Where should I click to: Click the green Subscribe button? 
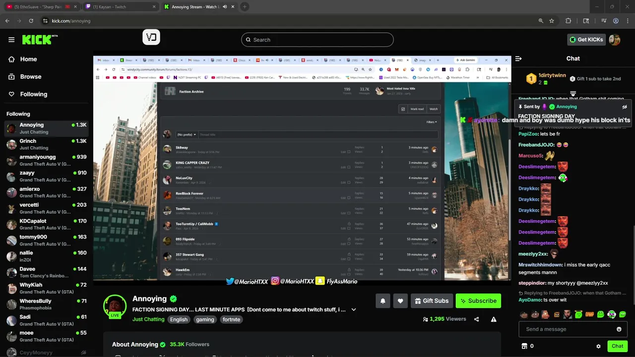click(478, 301)
